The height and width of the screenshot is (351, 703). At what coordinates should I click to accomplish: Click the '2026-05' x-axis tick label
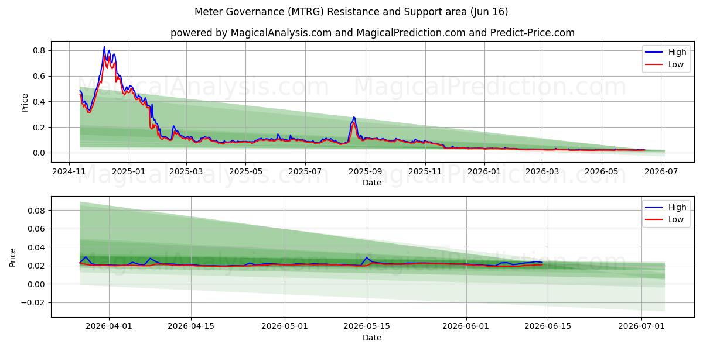click(602, 171)
